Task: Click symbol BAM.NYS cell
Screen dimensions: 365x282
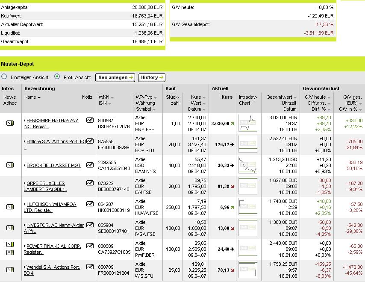Action: tap(145, 171)
